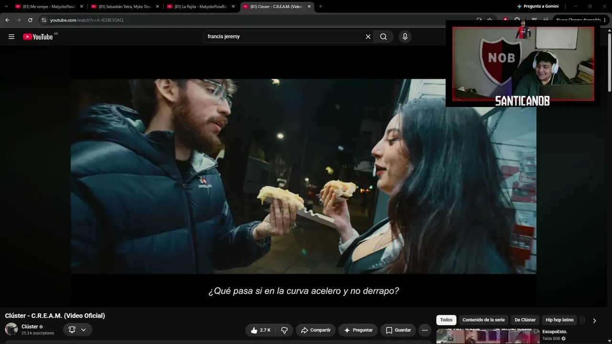Close the 'Clúster - C.R.E.A.M.' tab
Viewport: 612px width, 344px height.
(x=309, y=7)
